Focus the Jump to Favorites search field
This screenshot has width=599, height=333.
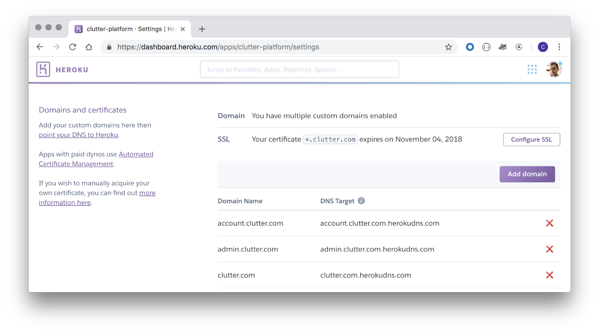pos(299,70)
